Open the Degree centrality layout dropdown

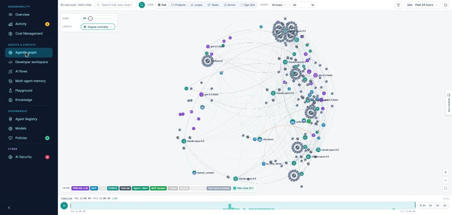click(x=98, y=27)
